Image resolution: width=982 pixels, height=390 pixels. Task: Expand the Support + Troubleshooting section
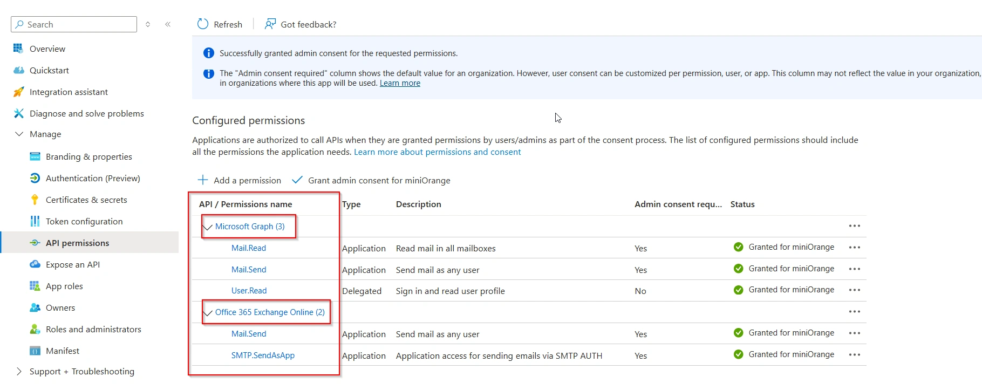pyautogui.click(x=19, y=371)
